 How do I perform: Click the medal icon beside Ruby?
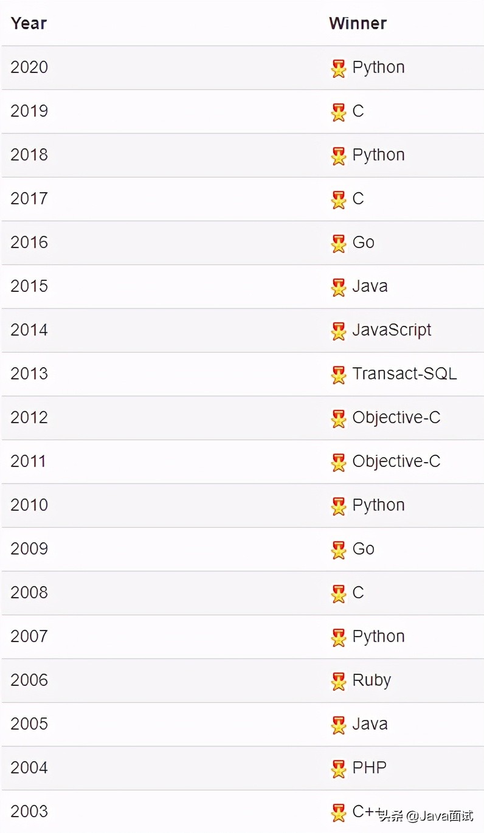339,681
